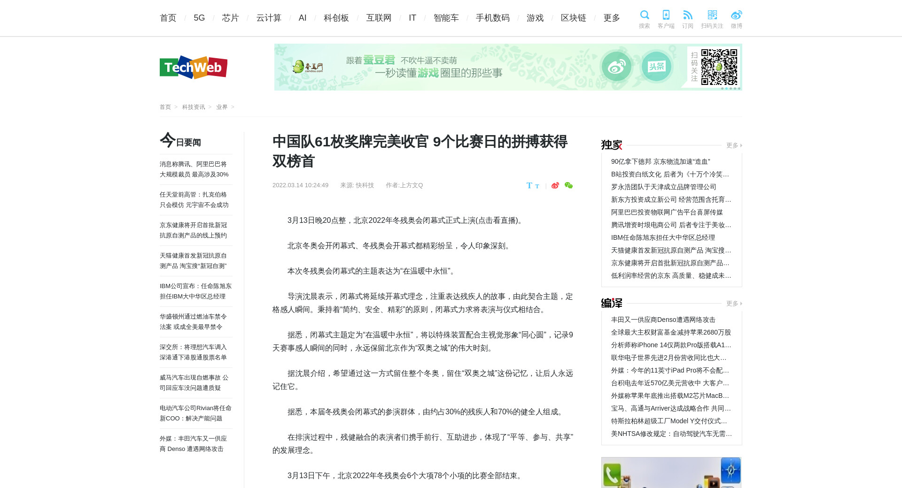Open the 科技资讯 breadcrumb link
The height and width of the screenshot is (488, 902).
tap(194, 107)
